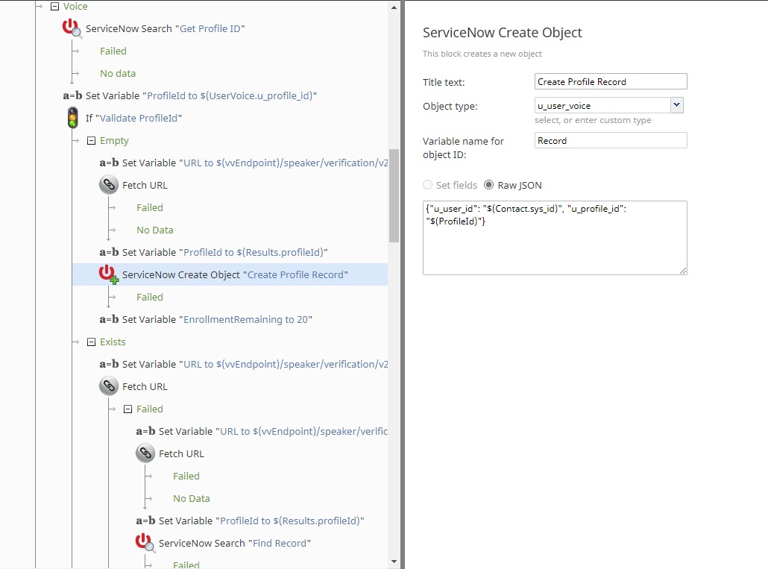
Task: Click the a=b icon of the URL variable inside expanded Failed
Action: [145, 431]
